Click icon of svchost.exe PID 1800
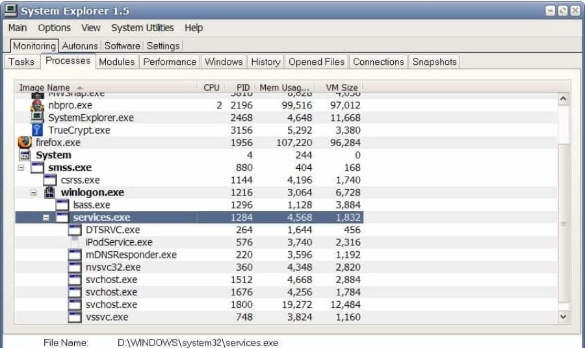Image resolution: width=585 pixels, height=348 pixels. 75,304
